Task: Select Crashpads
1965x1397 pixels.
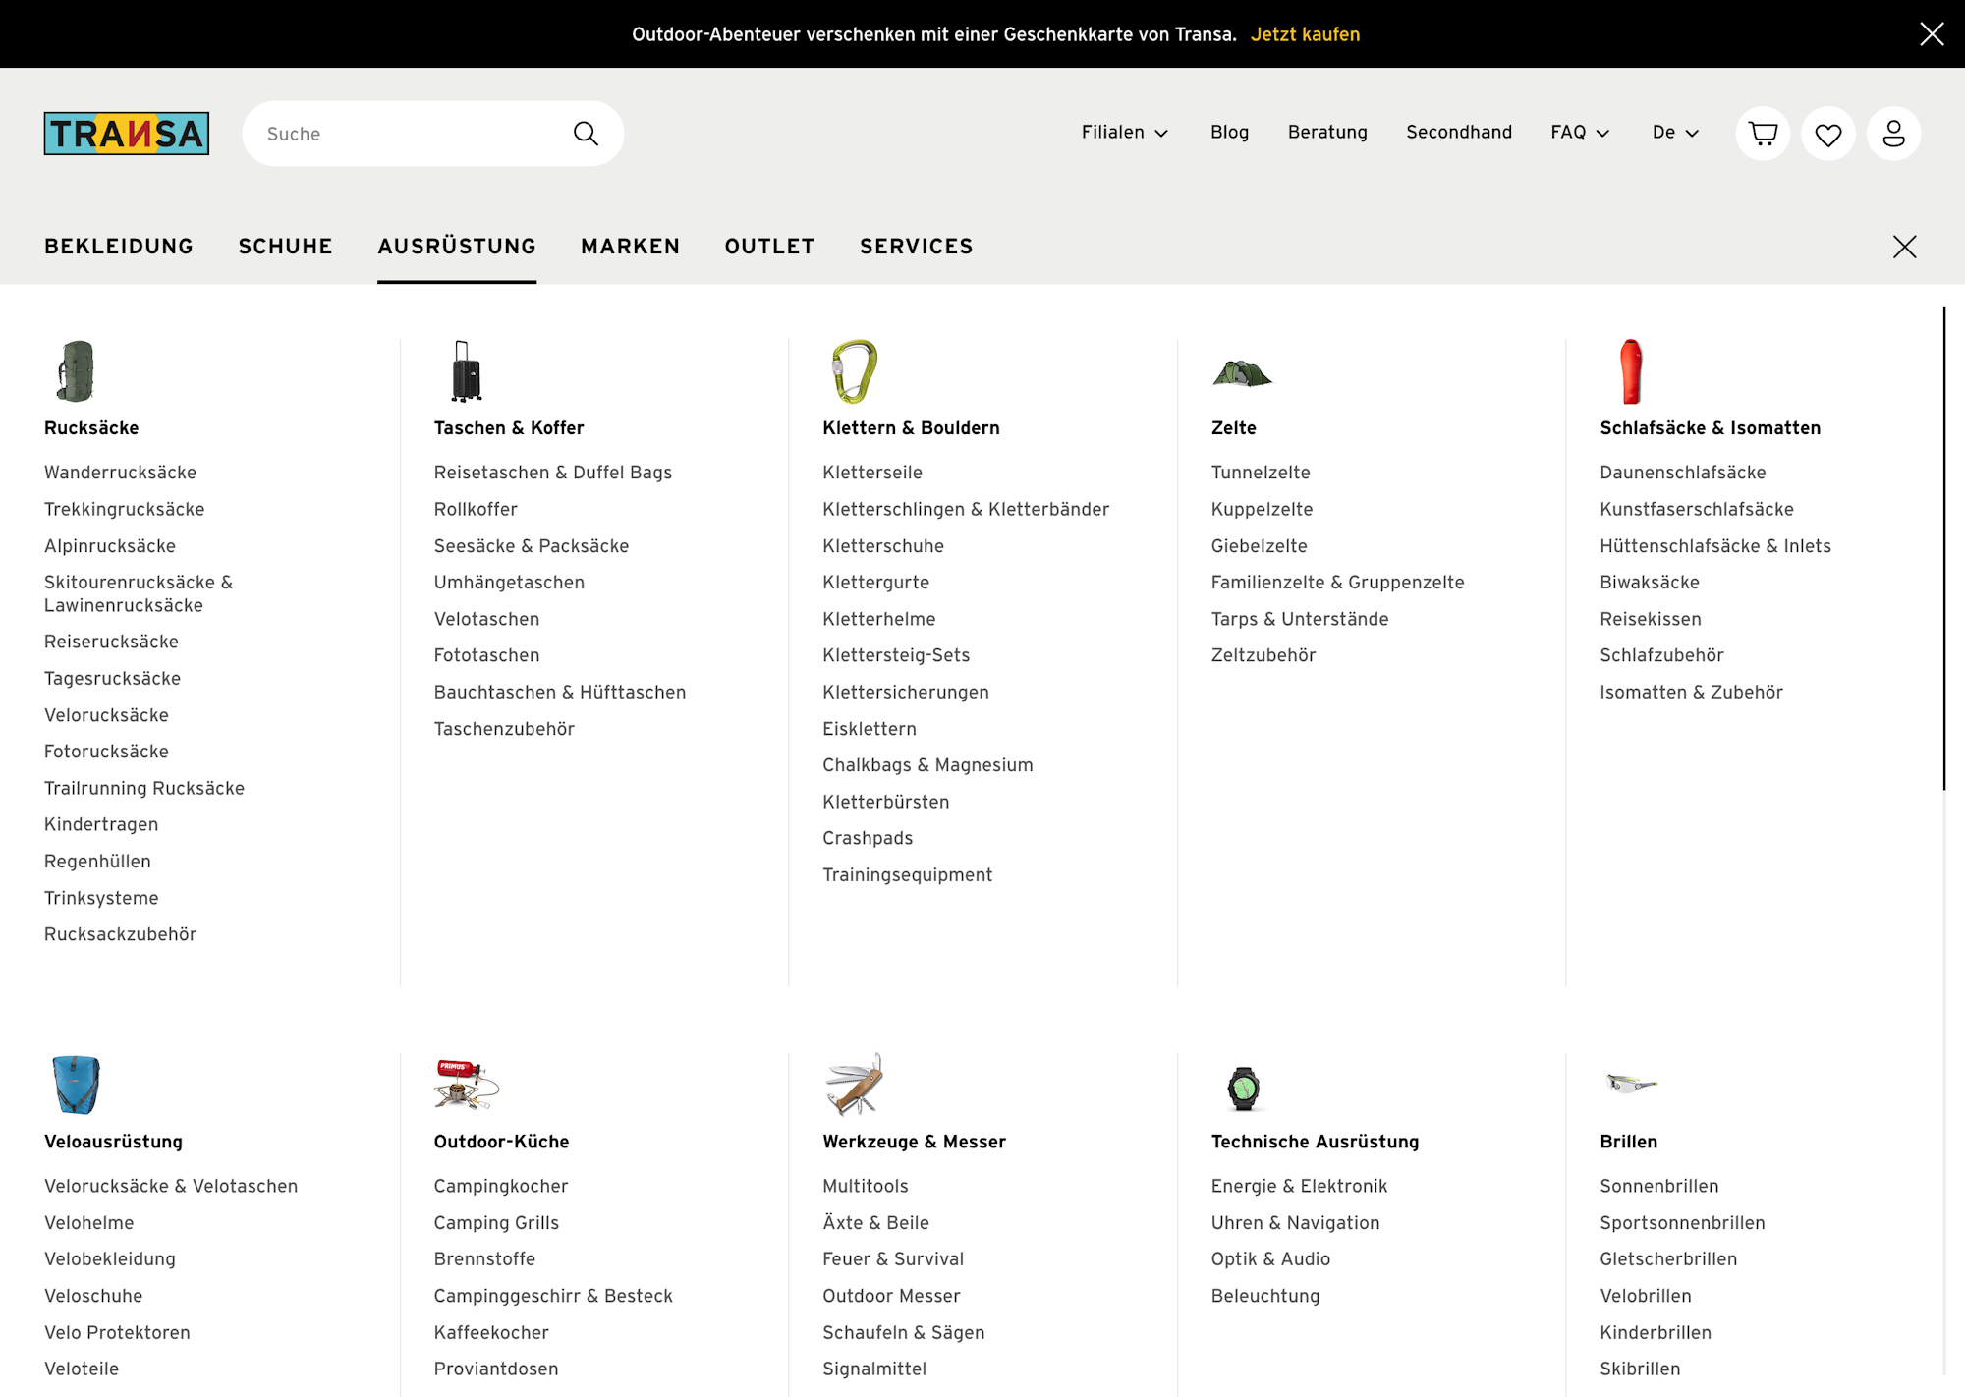Action: click(x=868, y=838)
